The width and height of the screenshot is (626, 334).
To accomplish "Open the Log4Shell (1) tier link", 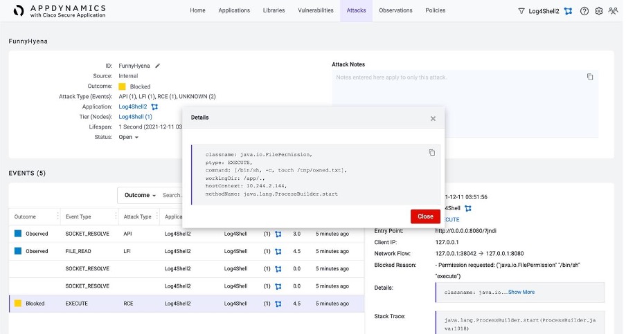I will pyautogui.click(x=135, y=117).
